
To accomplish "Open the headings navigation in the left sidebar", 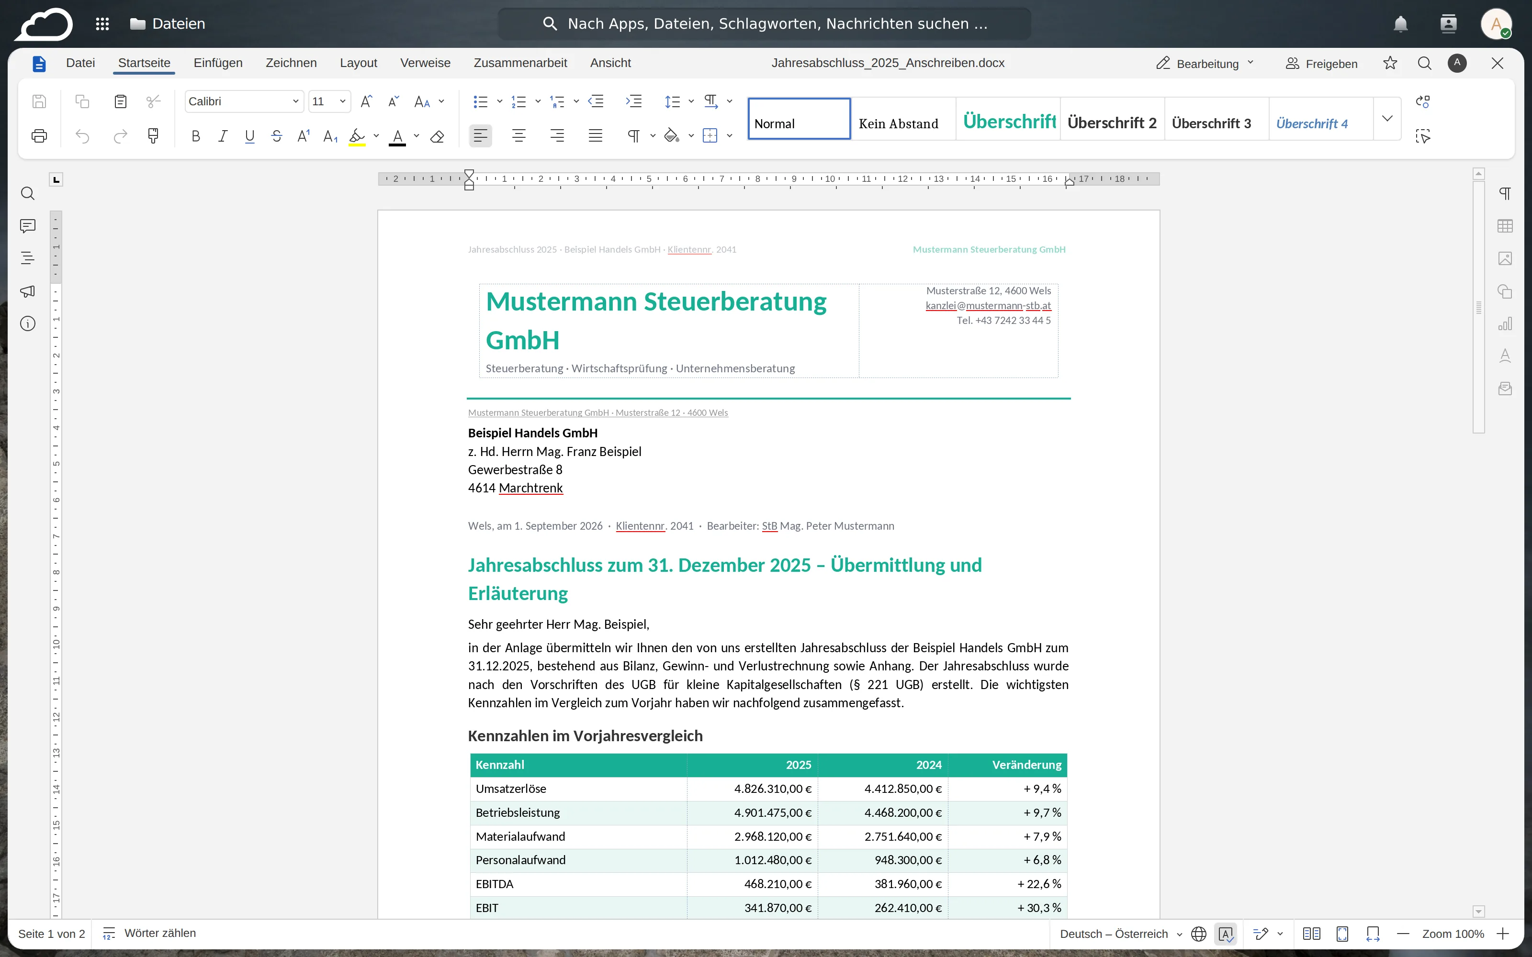I will (x=27, y=258).
